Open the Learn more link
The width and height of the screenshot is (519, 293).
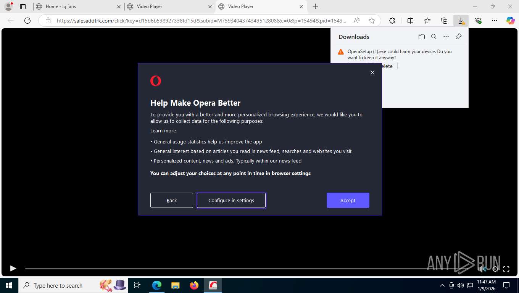pyautogui.click(x=163, y=130)
